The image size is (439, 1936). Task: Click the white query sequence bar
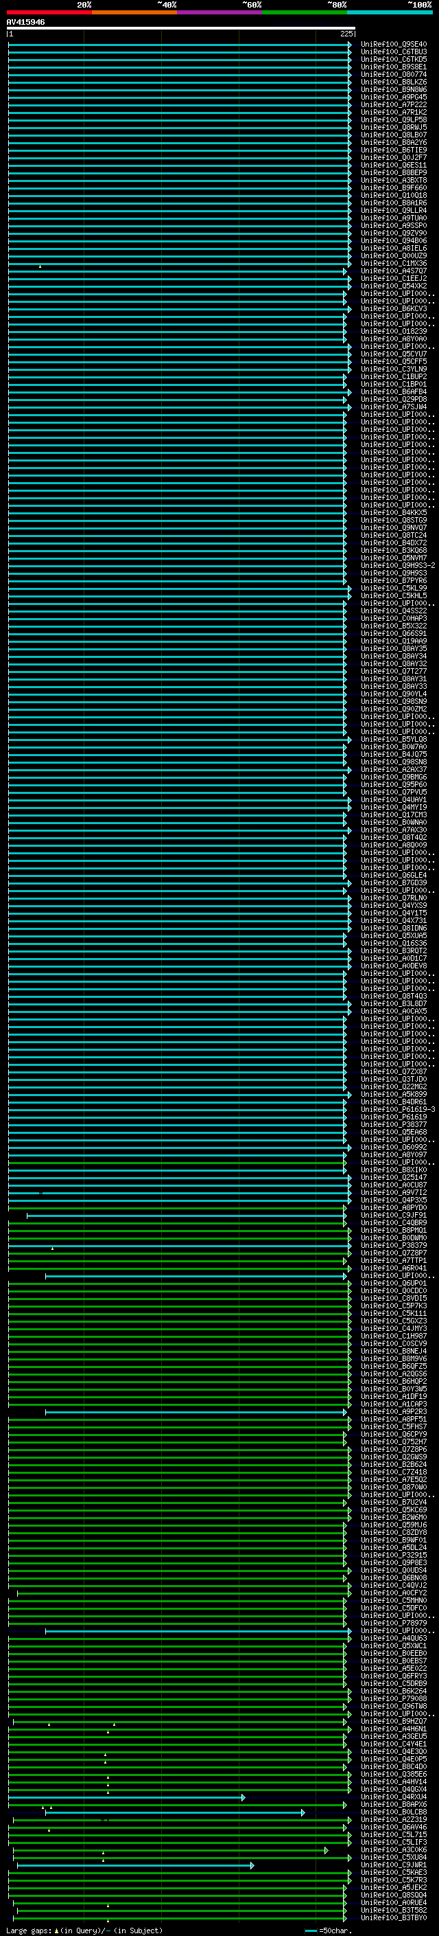pyautogui.click(x=181, y=27)
